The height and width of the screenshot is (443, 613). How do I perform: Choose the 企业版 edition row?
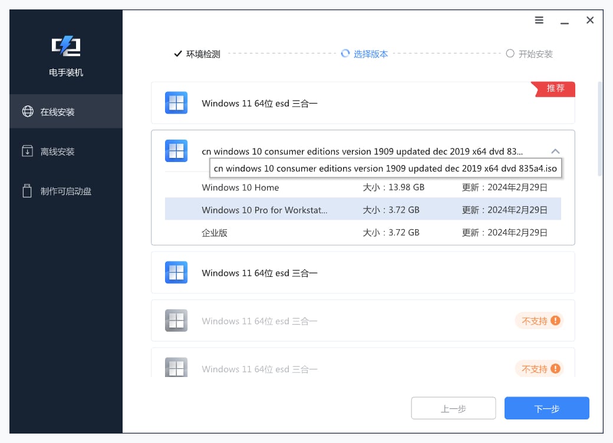(362, 233)
